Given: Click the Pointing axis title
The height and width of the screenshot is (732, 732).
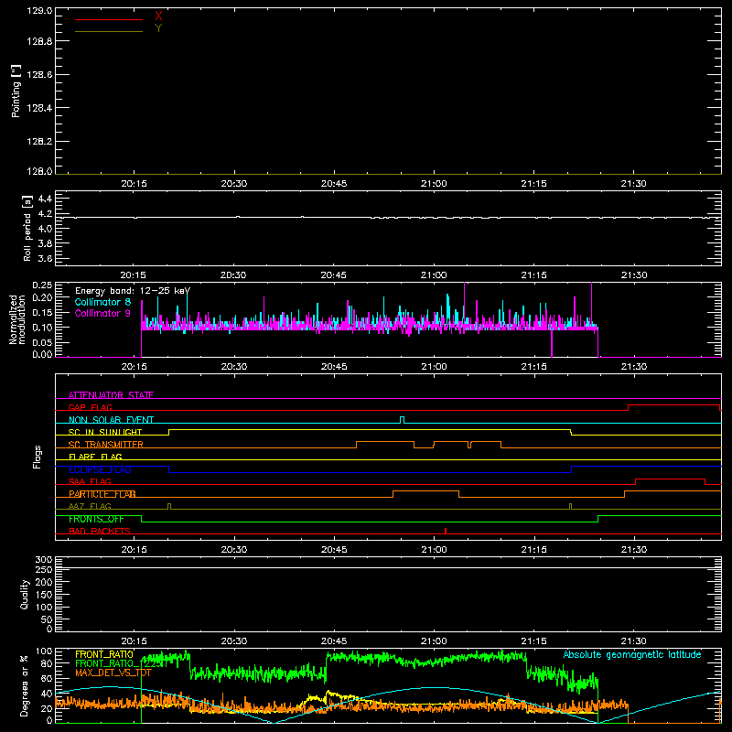Looking at the screenshot, I should click(x=16, y=91).
